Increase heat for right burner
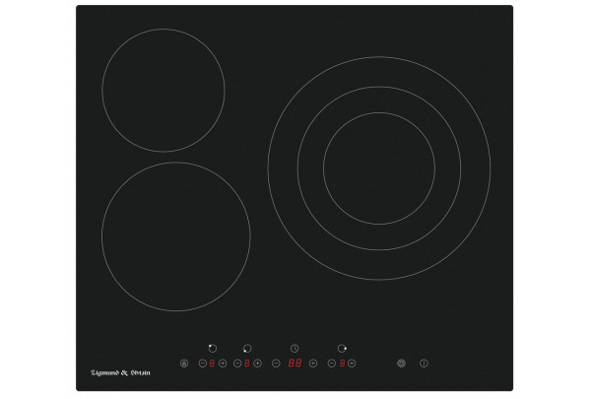This screenshot has height=399, width=591. point(352,364)
